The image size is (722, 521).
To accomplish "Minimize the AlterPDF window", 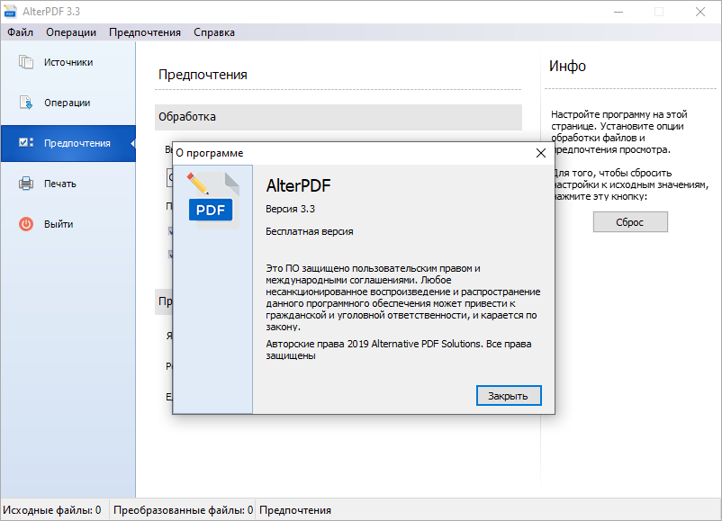I will pos(618,12).
